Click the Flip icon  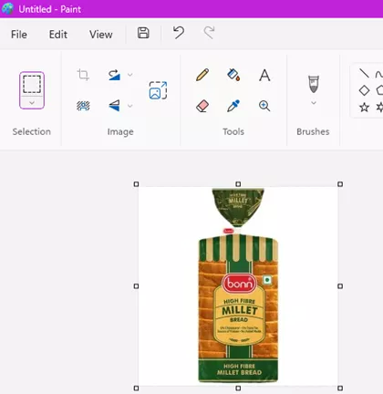pyautogui.click(x=114, y=106)
